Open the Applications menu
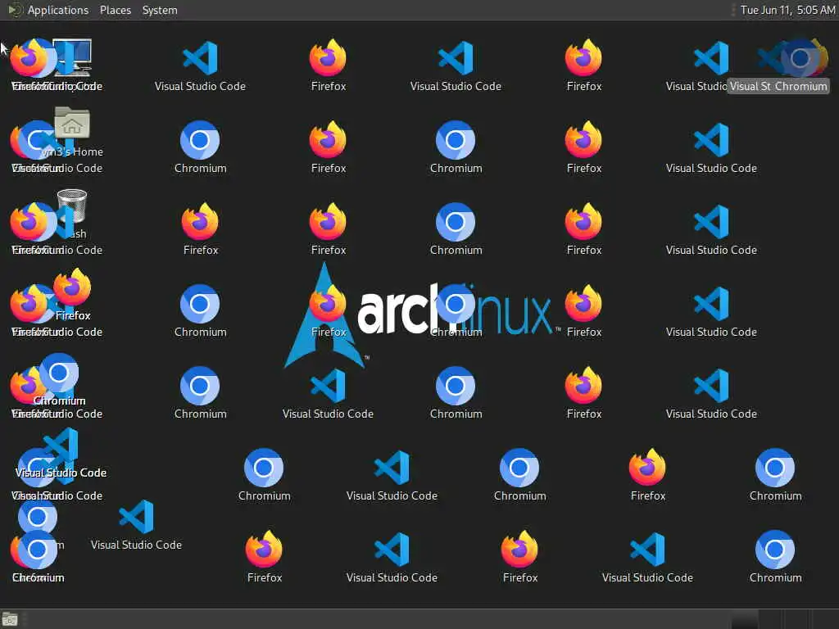The width and height of the screenshot is (839, 629). click(x=58, y=10)
